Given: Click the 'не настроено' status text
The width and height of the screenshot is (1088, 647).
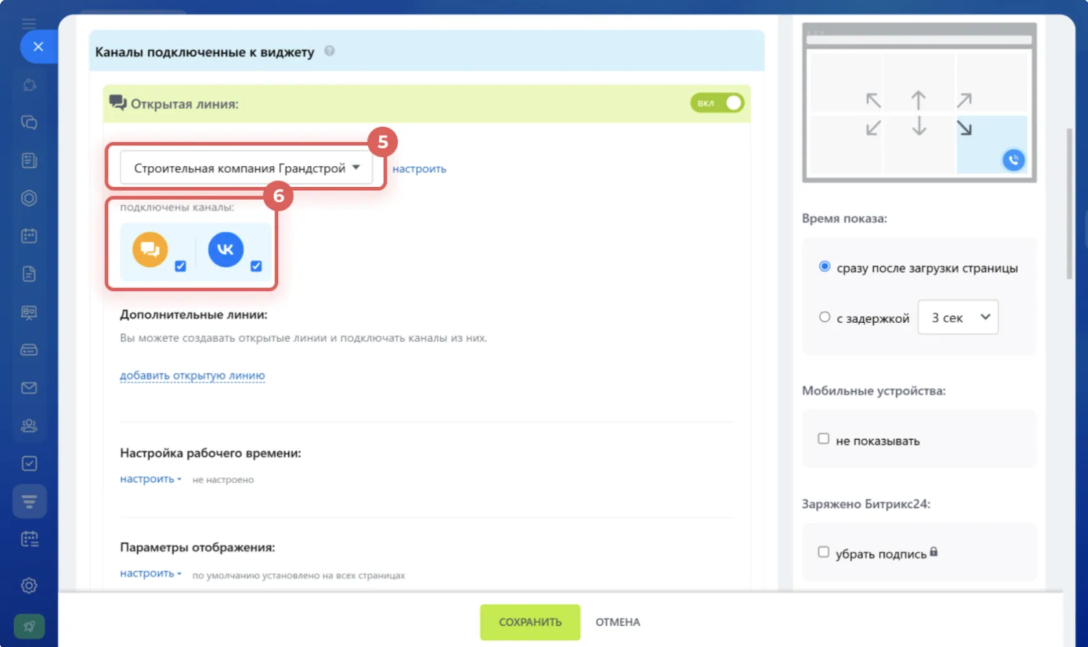Looking at the screenshot, I should 223,480.
